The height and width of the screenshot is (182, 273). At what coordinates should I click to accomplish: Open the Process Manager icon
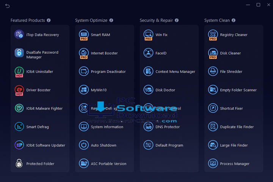point(213,163)
